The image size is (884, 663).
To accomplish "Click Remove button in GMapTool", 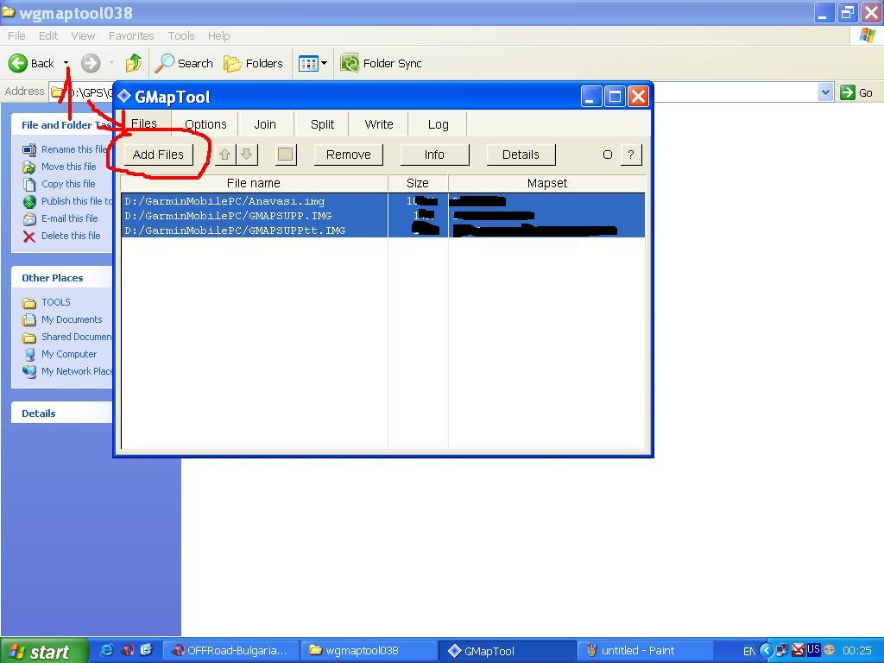I will 349,155.
